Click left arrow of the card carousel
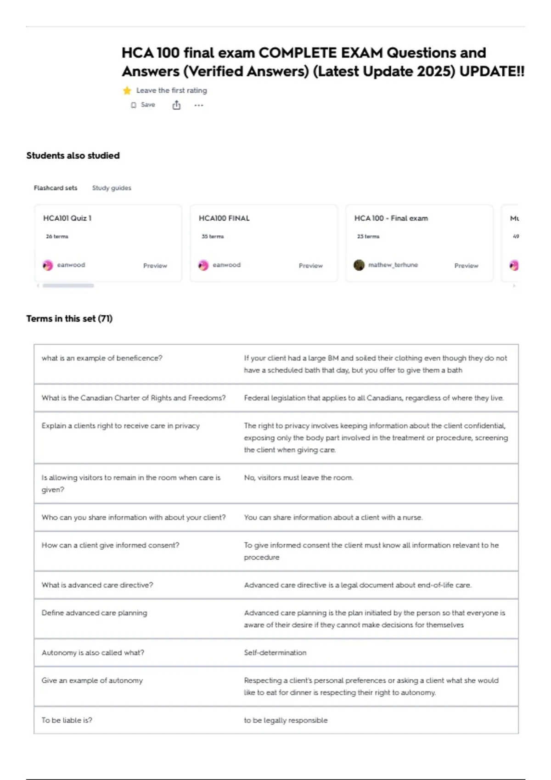Screen dimensions: 551x780 [x=38, y=285]
